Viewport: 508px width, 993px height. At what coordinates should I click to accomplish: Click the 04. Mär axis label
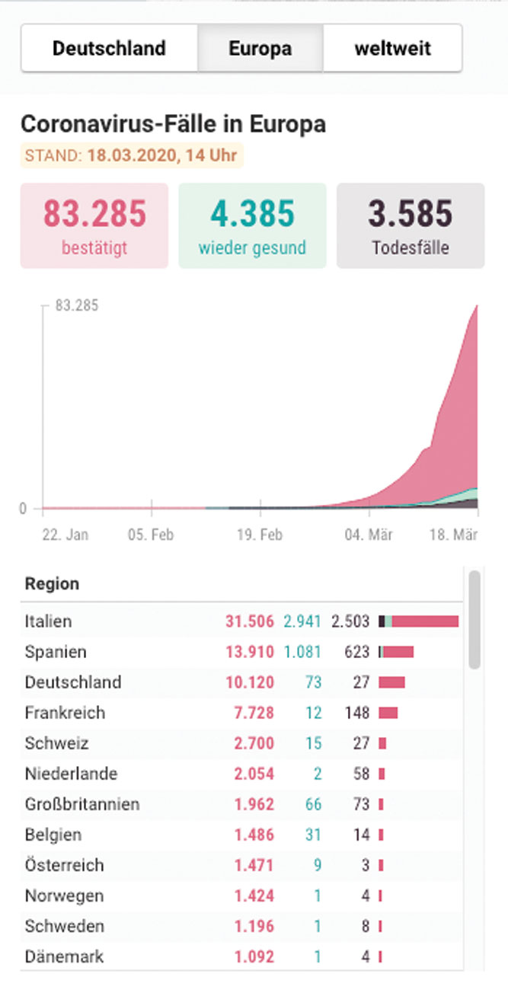coord(369,535)
